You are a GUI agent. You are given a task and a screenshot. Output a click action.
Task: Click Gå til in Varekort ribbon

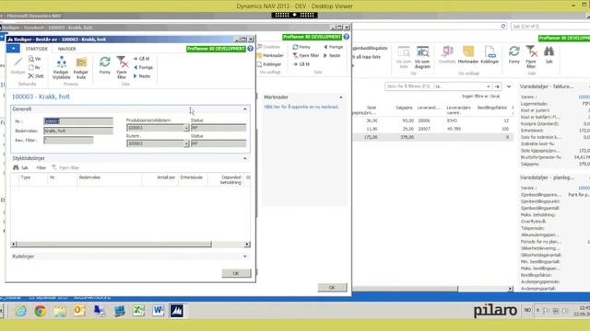coord(301,64)
